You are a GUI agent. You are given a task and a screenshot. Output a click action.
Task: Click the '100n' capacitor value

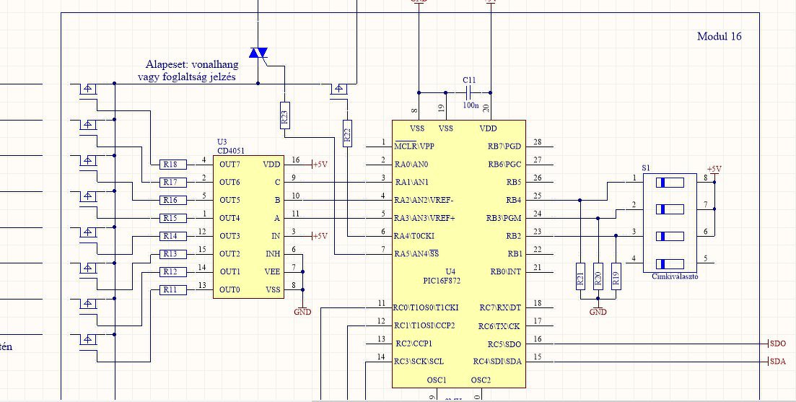coord(471,105)
